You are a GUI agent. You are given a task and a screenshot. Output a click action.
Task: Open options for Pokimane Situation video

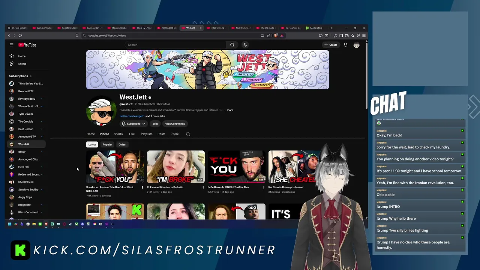pos(203,187)
